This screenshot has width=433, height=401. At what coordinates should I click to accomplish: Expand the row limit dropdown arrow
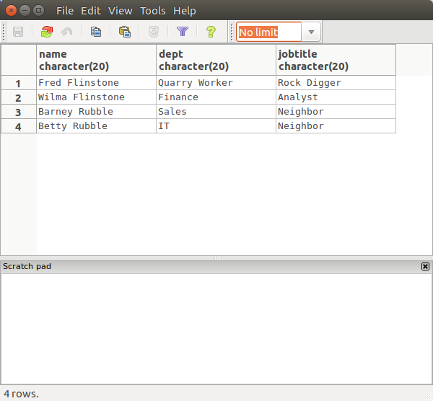[311, 32]
